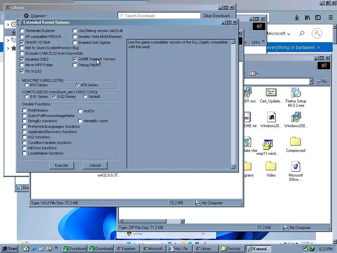Viewport: 337px width, 253px height.
Task: Switch to Library taskbar button
Action: 206,249
